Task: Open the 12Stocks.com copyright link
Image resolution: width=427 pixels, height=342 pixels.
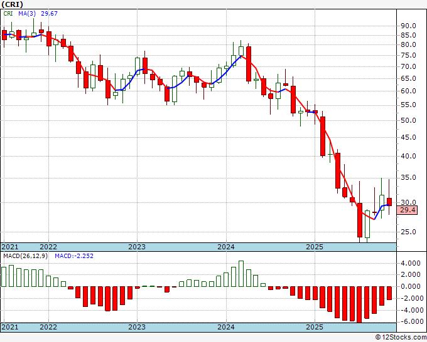Action: (x=401, y=338)
